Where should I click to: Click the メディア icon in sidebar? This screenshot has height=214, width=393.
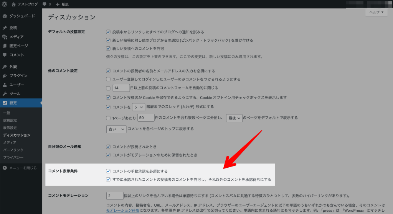click(x=5, y=37)
